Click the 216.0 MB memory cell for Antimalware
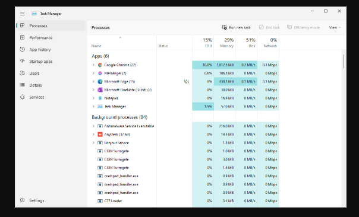Image resolution: width=359 pixels, height=217 pixels. [225, 126]
